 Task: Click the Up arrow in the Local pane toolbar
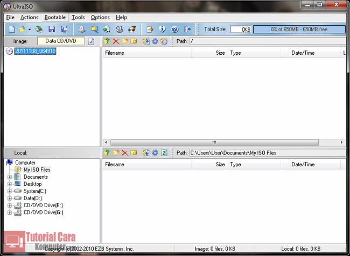point(107,153)
